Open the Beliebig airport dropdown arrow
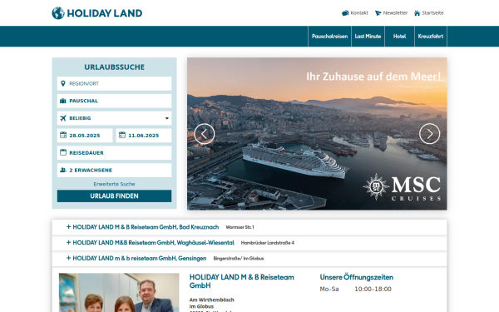Image resolution: width=499 pixels, height=312 pixels. pos(167,118)
